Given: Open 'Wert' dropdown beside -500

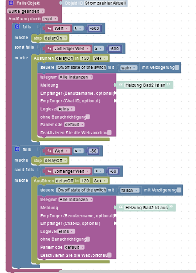Looking at the screenshot, I should (x=62, y=28).
